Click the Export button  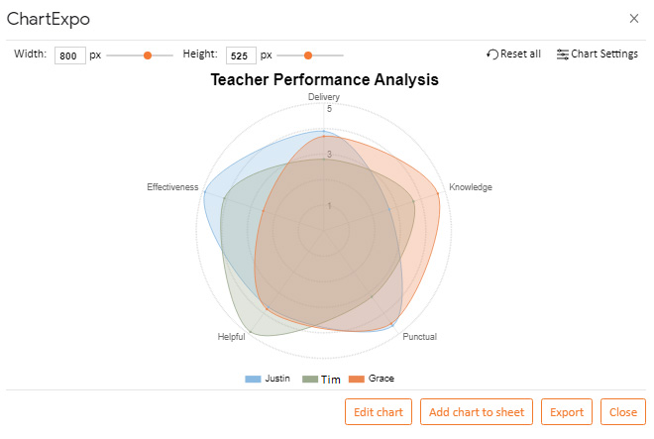567,412
